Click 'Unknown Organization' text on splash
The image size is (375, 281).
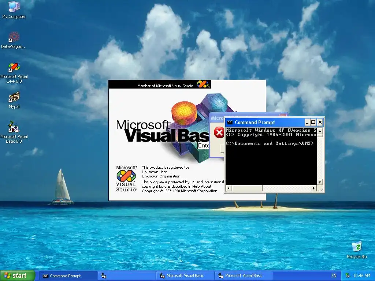point(161,176)
